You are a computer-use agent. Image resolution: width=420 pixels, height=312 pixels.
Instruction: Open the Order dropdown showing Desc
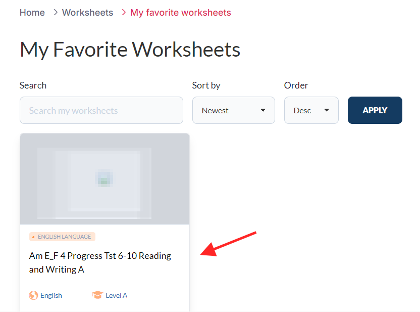point(311,110)
